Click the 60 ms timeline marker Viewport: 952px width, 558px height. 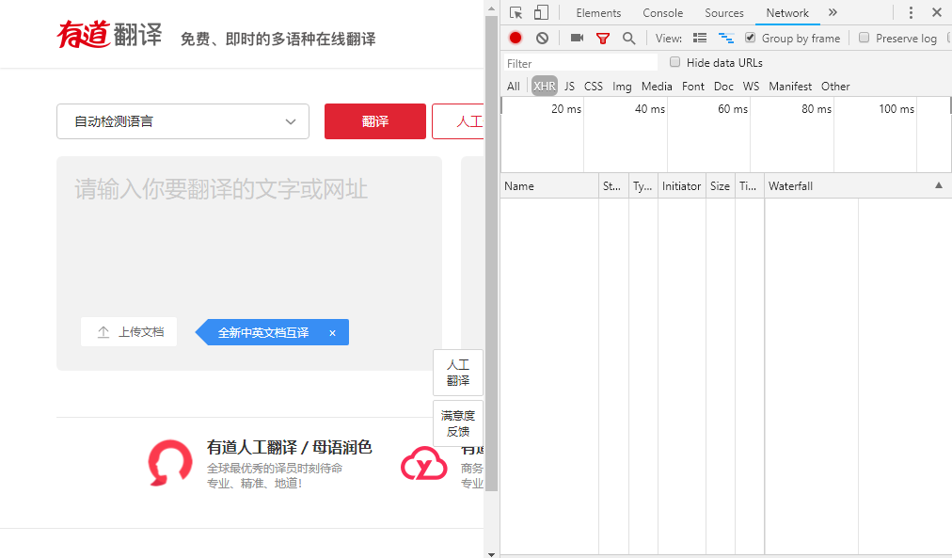tap(733, 109)
